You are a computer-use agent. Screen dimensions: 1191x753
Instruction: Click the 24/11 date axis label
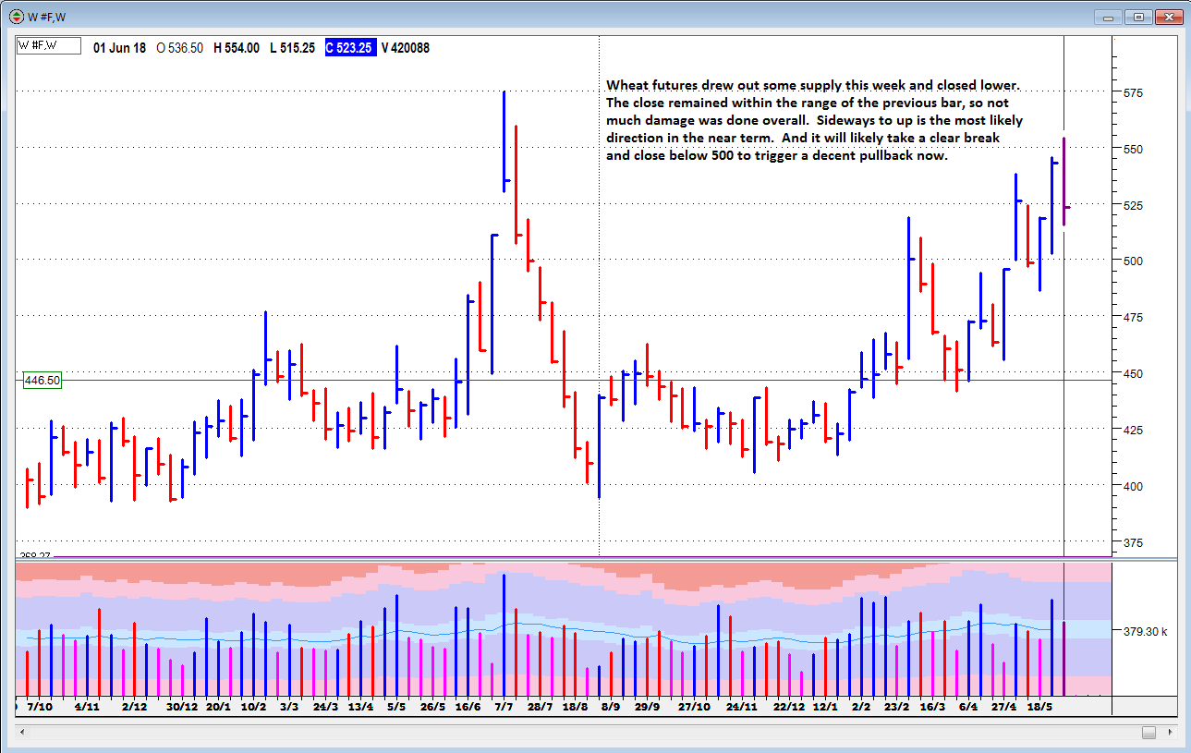point(741,707)
